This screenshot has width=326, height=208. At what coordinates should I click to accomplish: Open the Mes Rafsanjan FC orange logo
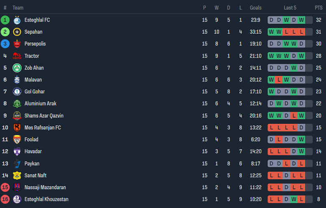(17, 128)
